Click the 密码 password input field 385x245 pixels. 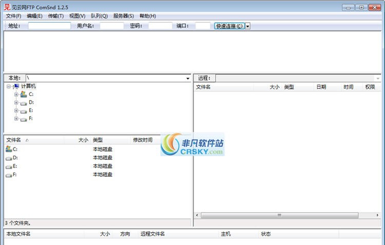tap(160, 26)
